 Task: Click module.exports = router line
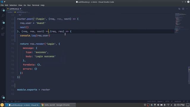pos(34,90)
